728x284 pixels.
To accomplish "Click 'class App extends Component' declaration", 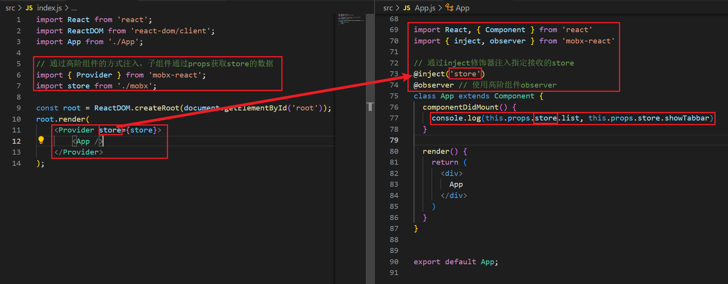I will click(x=474, y=96).
